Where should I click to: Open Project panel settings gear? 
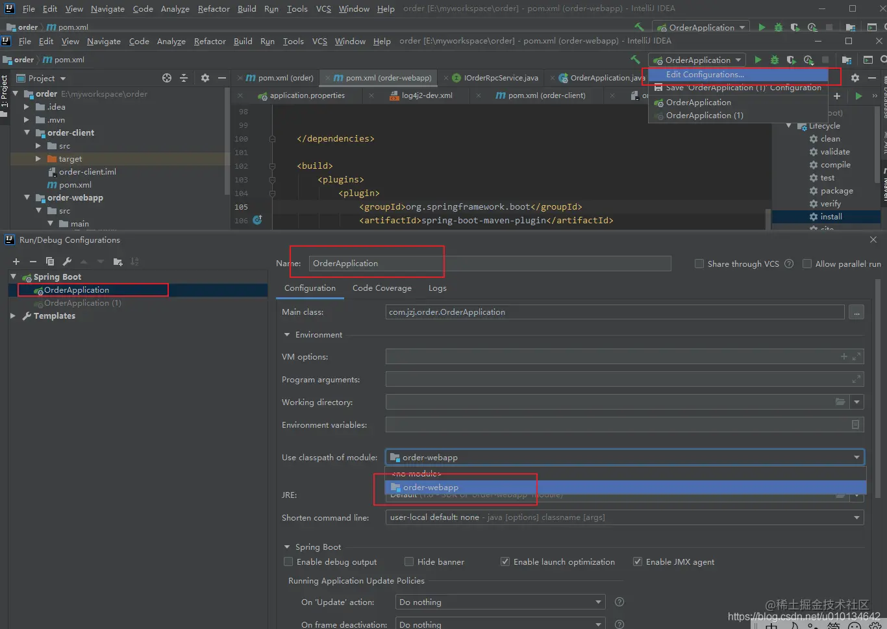pyautogui.click(x=205, y=78)
